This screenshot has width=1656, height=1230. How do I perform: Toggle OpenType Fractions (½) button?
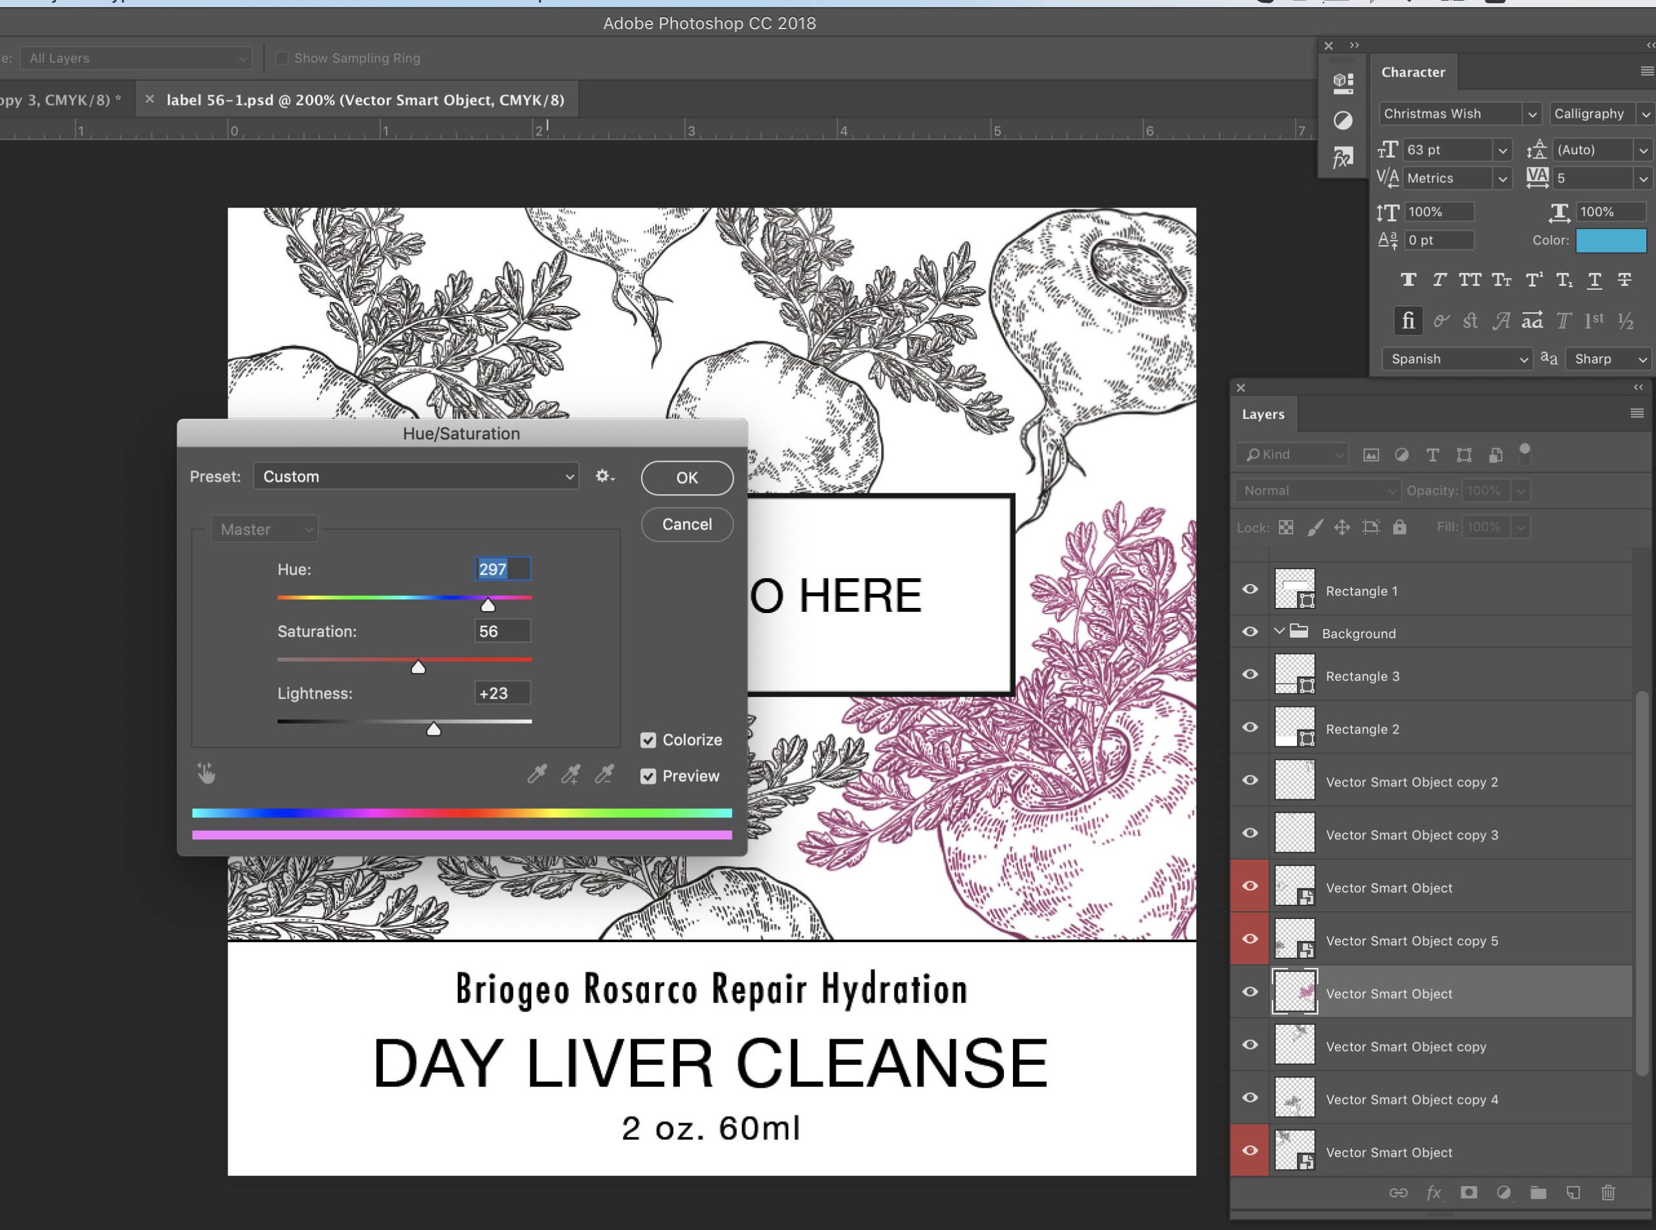1626,321
